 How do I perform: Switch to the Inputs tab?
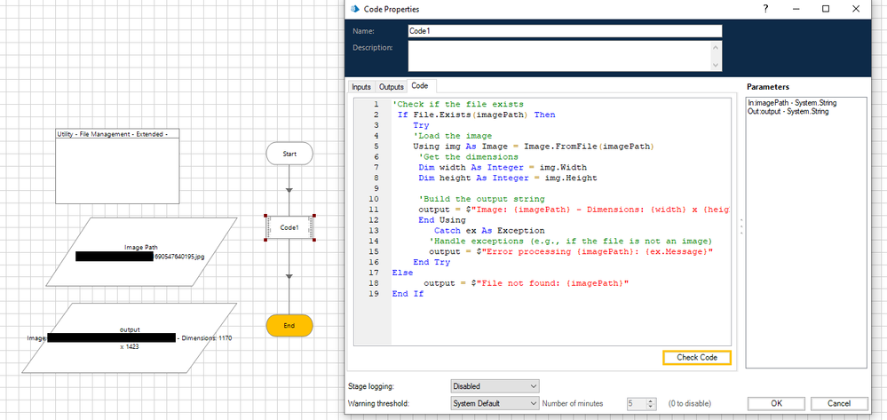point(361,86)
